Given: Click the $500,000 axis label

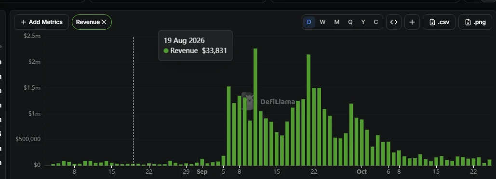Looking at the screenshot, I should (28, 139).
